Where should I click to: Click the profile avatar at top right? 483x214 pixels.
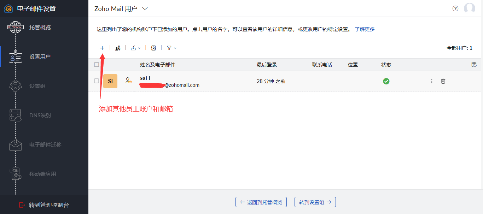[469, 8]
